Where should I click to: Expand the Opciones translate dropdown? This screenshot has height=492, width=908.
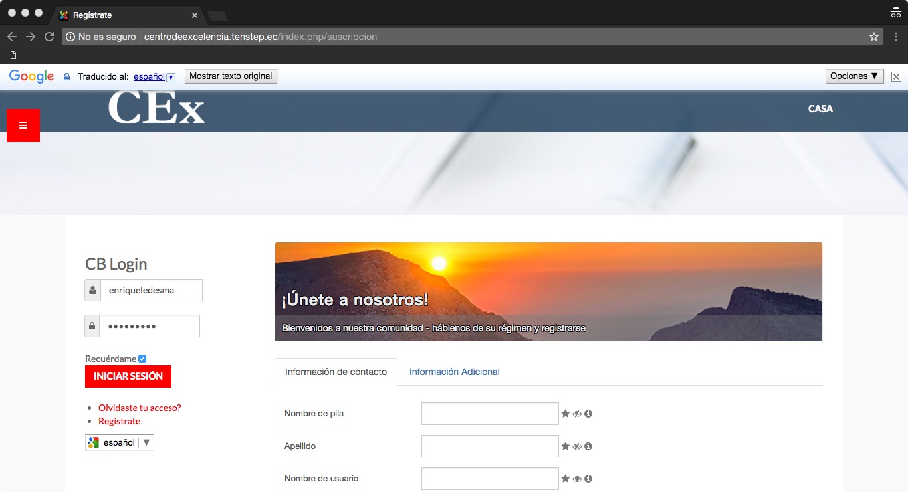[854, 76]
